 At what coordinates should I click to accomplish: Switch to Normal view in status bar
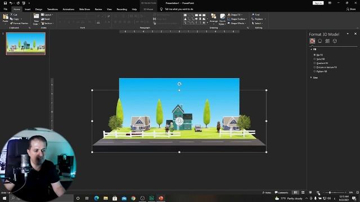(295, 192)
